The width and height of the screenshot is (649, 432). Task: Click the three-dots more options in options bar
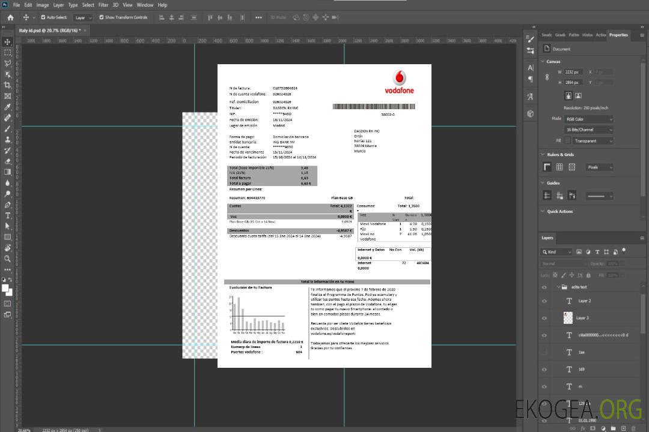click(x=258, y=17)
